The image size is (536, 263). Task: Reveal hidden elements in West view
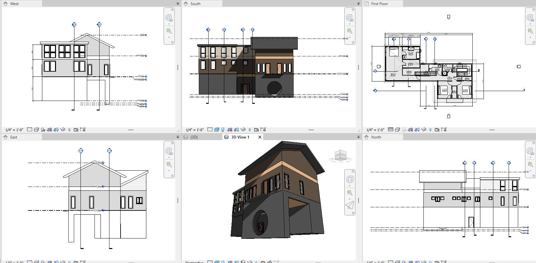click(x=69, y=130)
